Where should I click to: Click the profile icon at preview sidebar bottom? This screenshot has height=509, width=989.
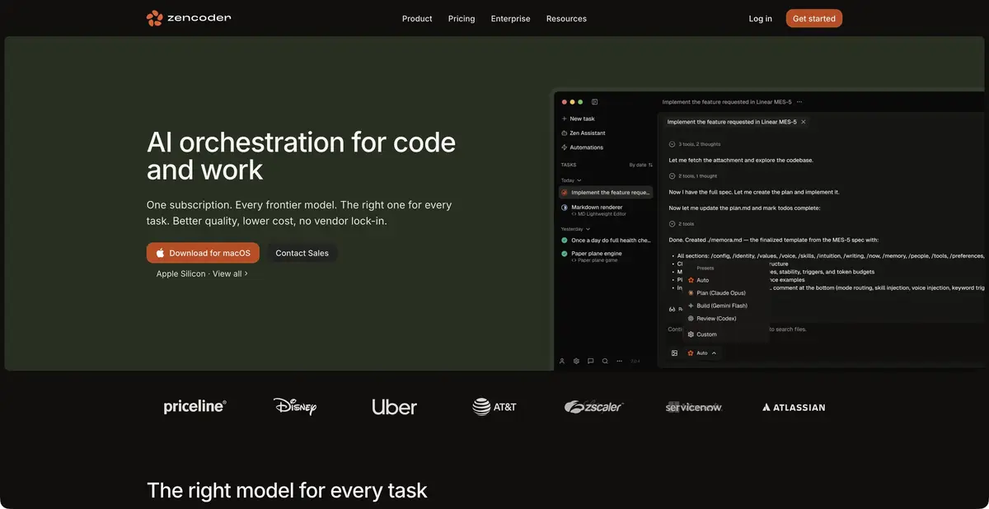pos(562,361)
